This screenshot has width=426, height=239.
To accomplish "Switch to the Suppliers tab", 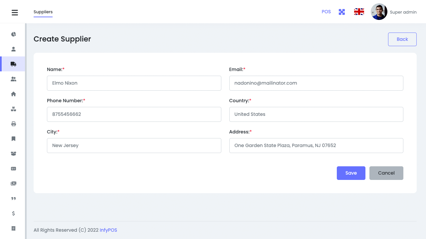I will pos(43,12).
